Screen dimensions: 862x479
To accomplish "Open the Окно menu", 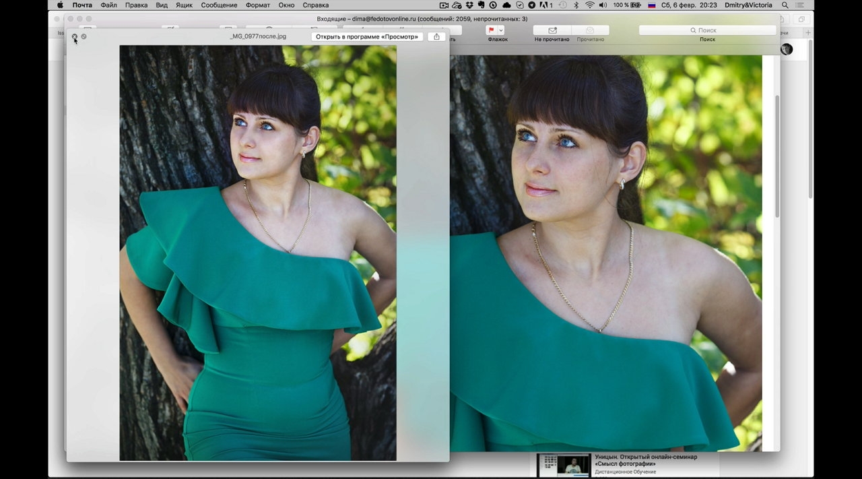I will (286, 5).
